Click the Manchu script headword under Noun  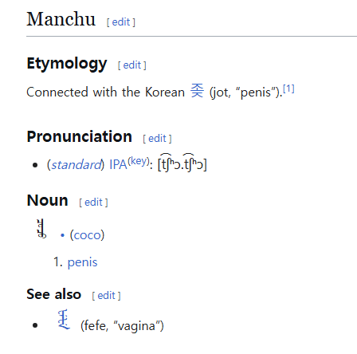(x=41, y=229)
